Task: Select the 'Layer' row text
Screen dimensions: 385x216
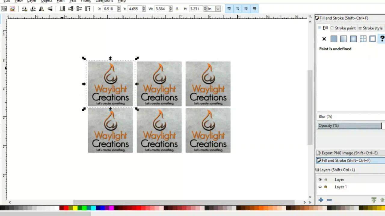Action: tap(339, 179)
